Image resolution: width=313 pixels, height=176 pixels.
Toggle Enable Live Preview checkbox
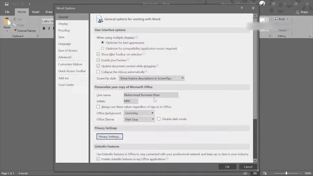(98, 60)
